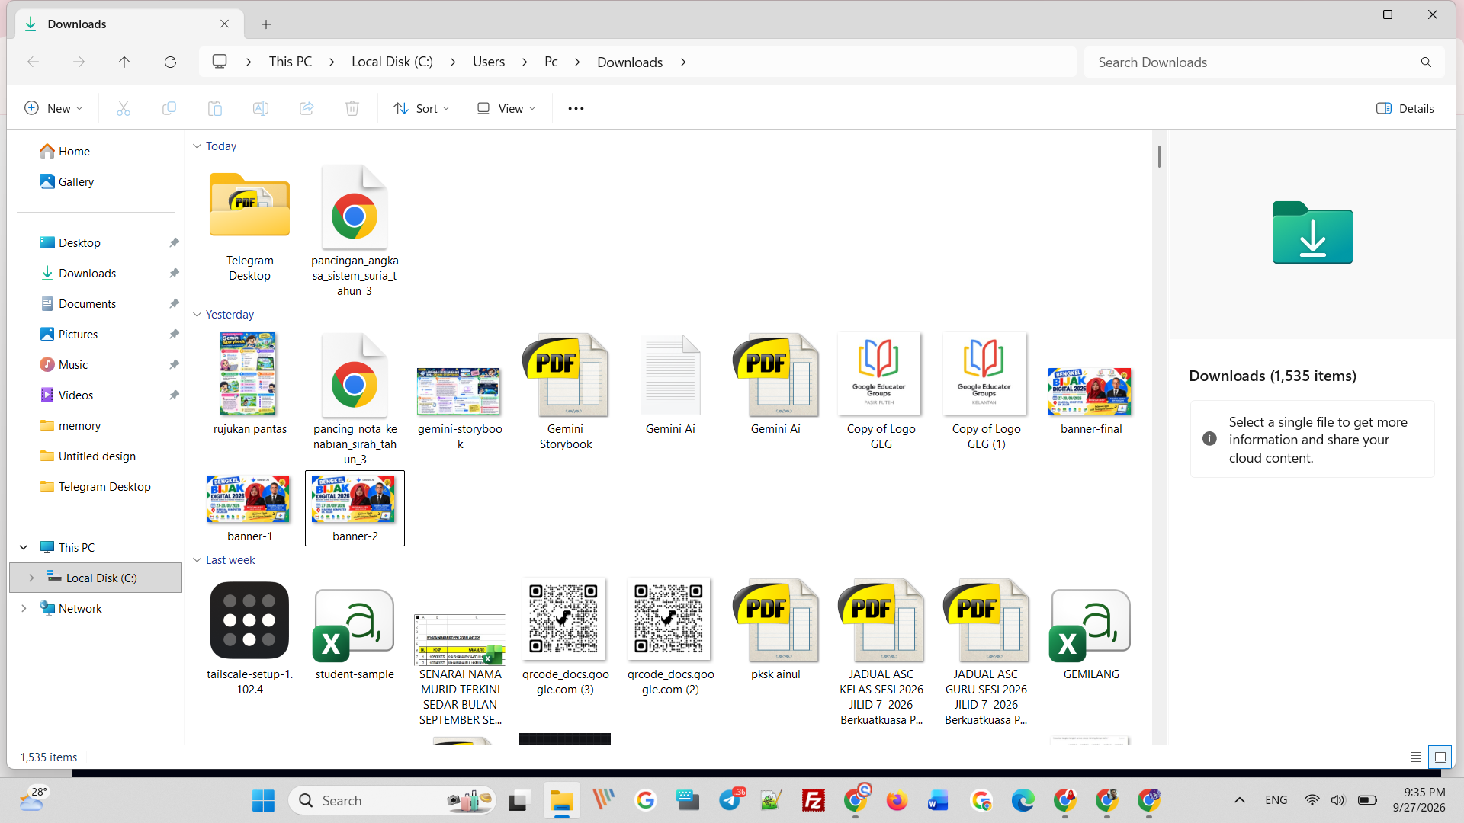Select the pksk ainul PDF file
Image resolution: width=1464 pixels, height=823 pixels.
[775, 631]
